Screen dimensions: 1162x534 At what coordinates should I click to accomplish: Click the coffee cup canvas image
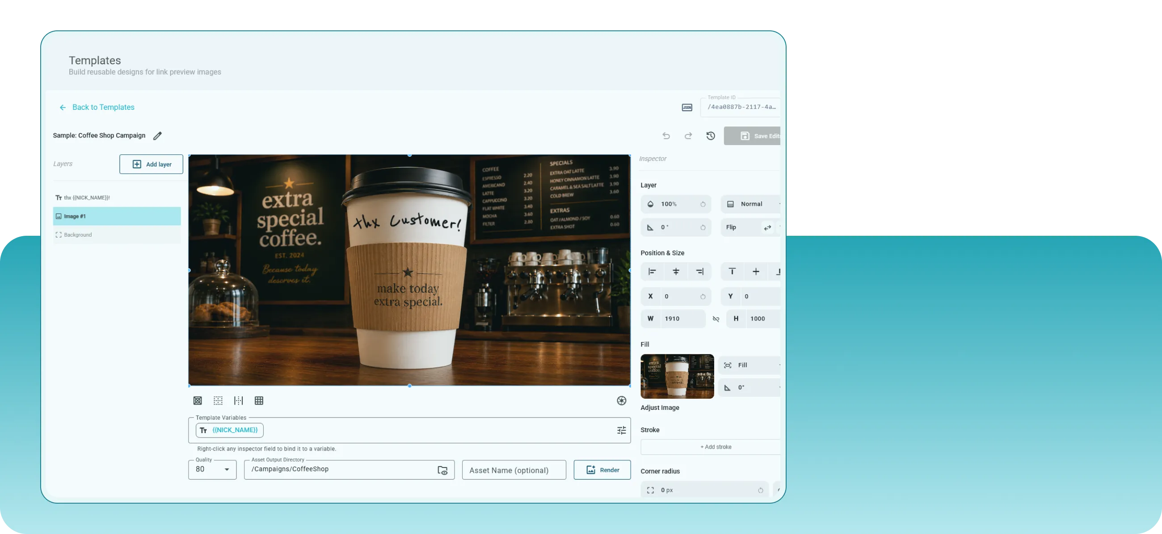[409, 270]
